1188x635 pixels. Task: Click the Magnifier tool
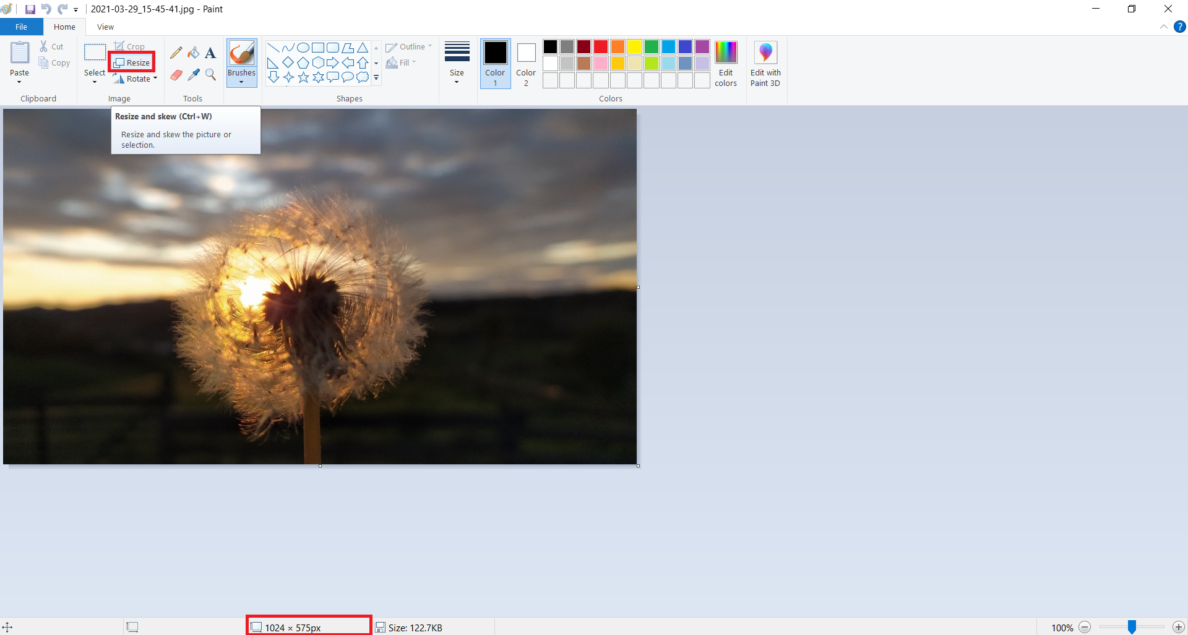pos(210,75)
